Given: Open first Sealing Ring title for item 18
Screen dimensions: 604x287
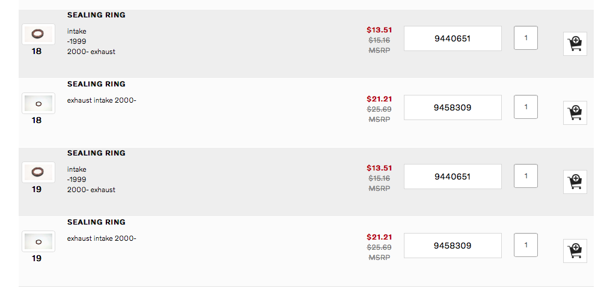Looking at the screenshot, I should pos(96,15).
